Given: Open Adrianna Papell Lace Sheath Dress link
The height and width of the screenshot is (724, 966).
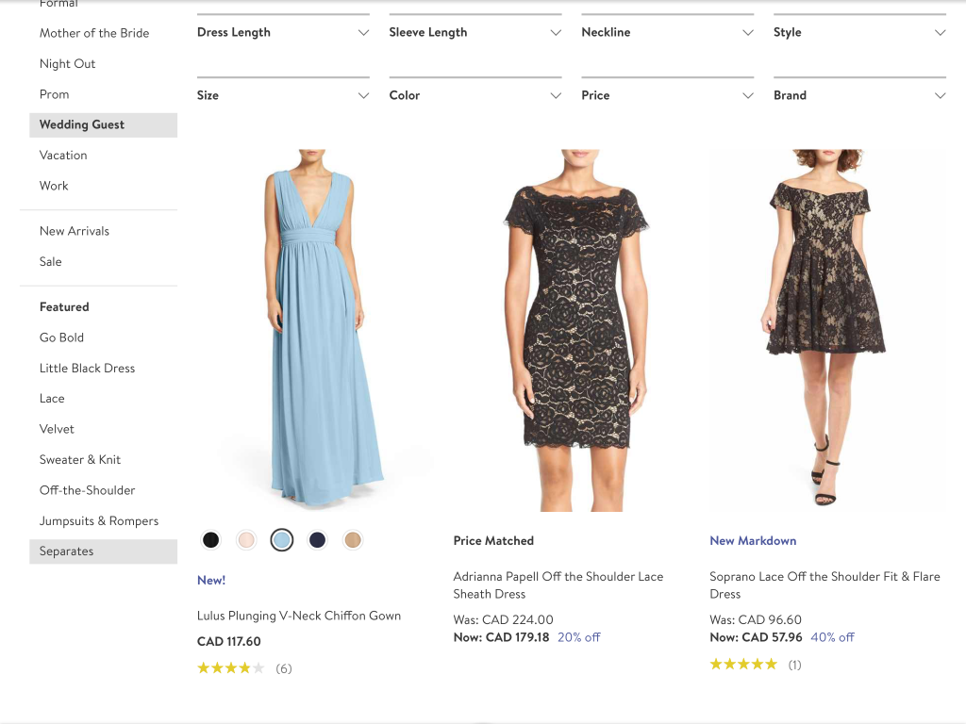Looking at the screenshot, I should (558, 584).
